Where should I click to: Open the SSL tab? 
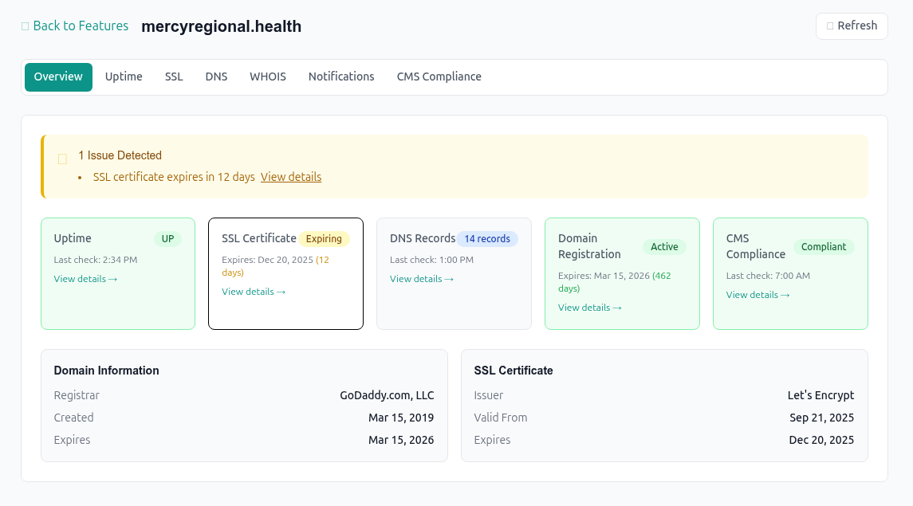pos(174,76)
